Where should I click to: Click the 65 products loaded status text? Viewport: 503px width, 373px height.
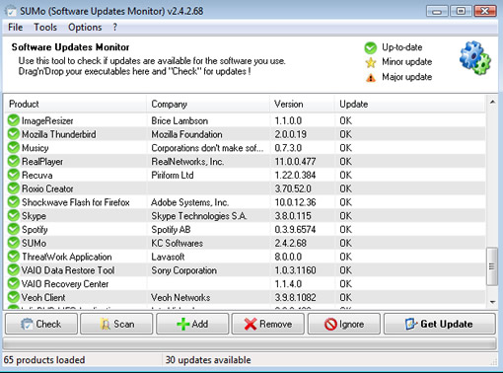(44, 360)
